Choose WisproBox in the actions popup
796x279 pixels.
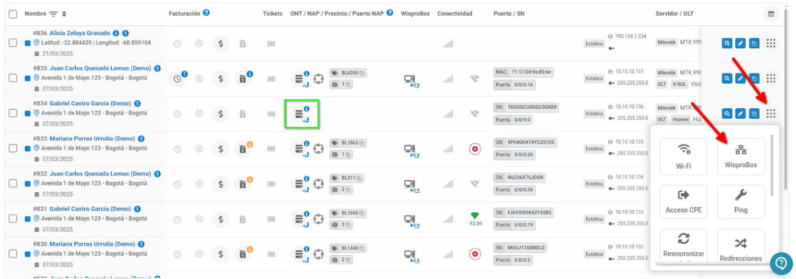[741, 157]
